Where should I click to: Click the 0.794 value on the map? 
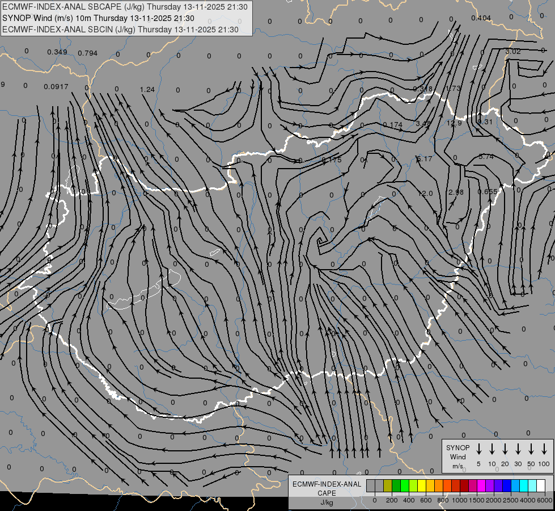coord(87,53)
